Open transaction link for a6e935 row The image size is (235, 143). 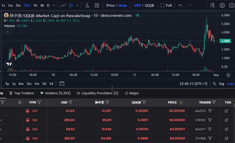click(x=226, y=111)
